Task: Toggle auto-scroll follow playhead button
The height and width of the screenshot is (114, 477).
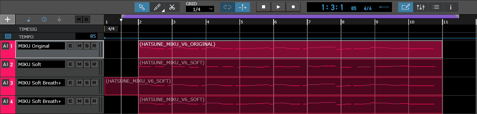Action: tap(243, 7)
